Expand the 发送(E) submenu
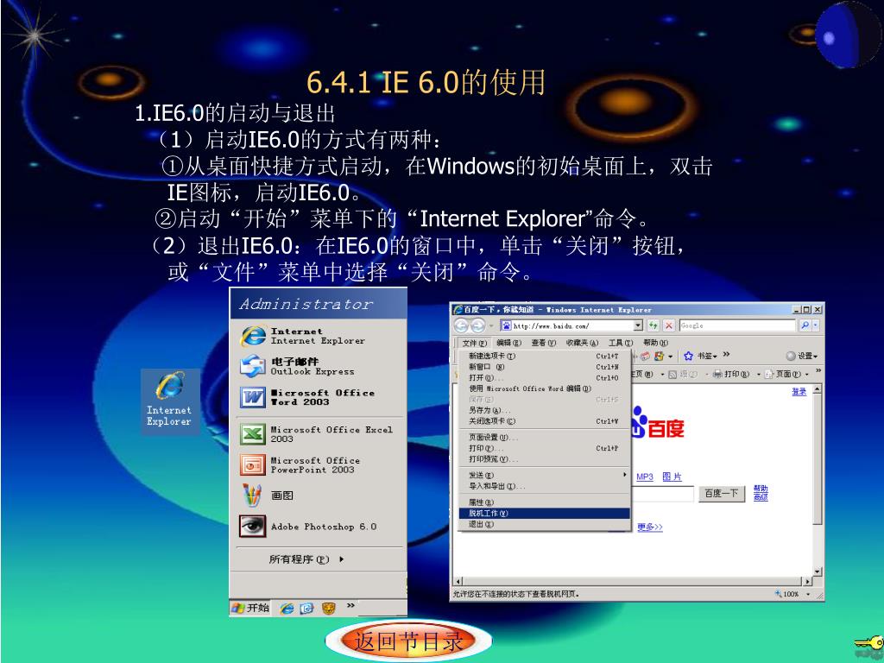 click(x=544, y=476)
